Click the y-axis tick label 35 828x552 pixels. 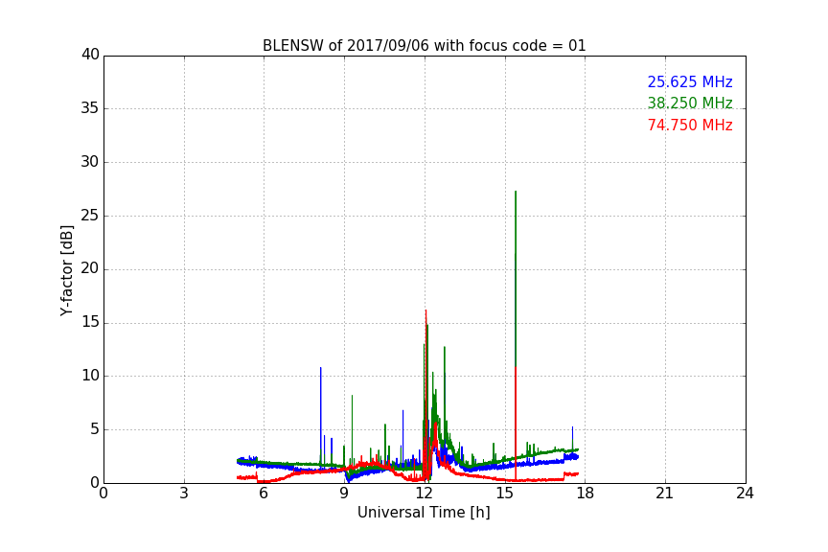(x=90, y=108)
